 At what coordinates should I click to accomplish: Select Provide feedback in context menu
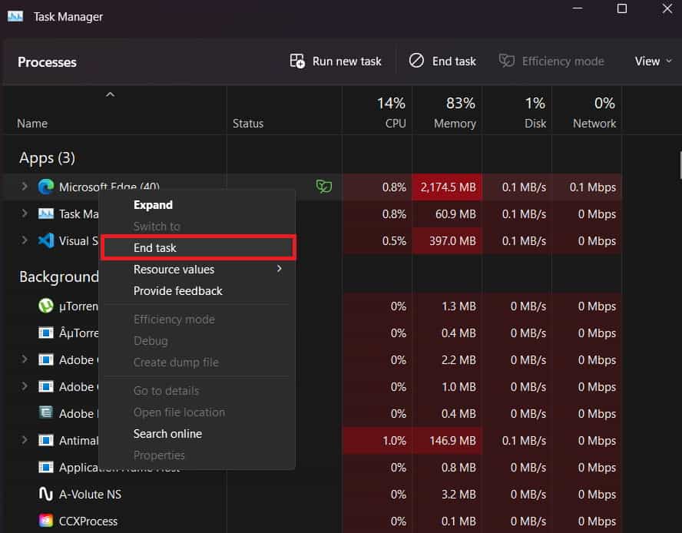[177, 291]
